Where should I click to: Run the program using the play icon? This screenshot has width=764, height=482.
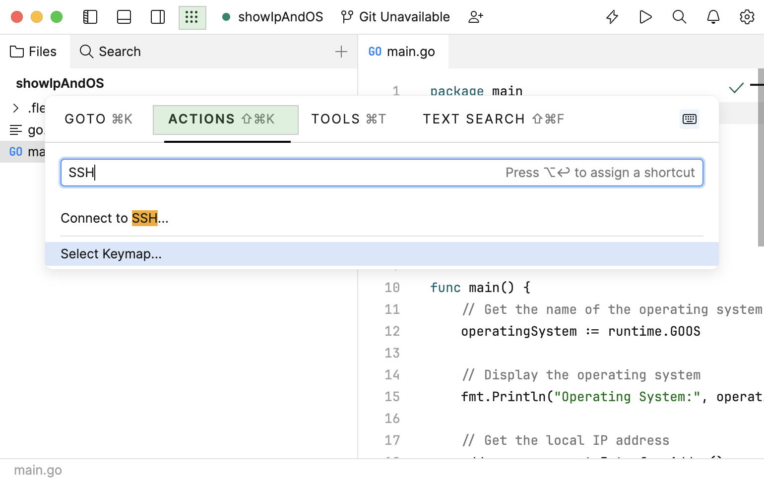coord(645,17)
